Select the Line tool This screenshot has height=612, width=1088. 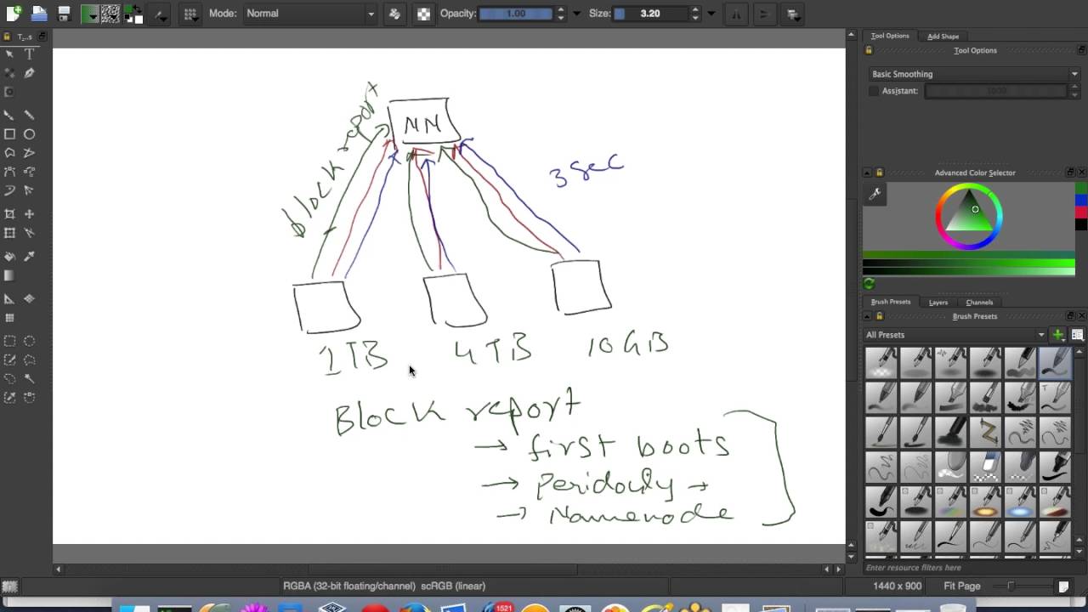29,115
